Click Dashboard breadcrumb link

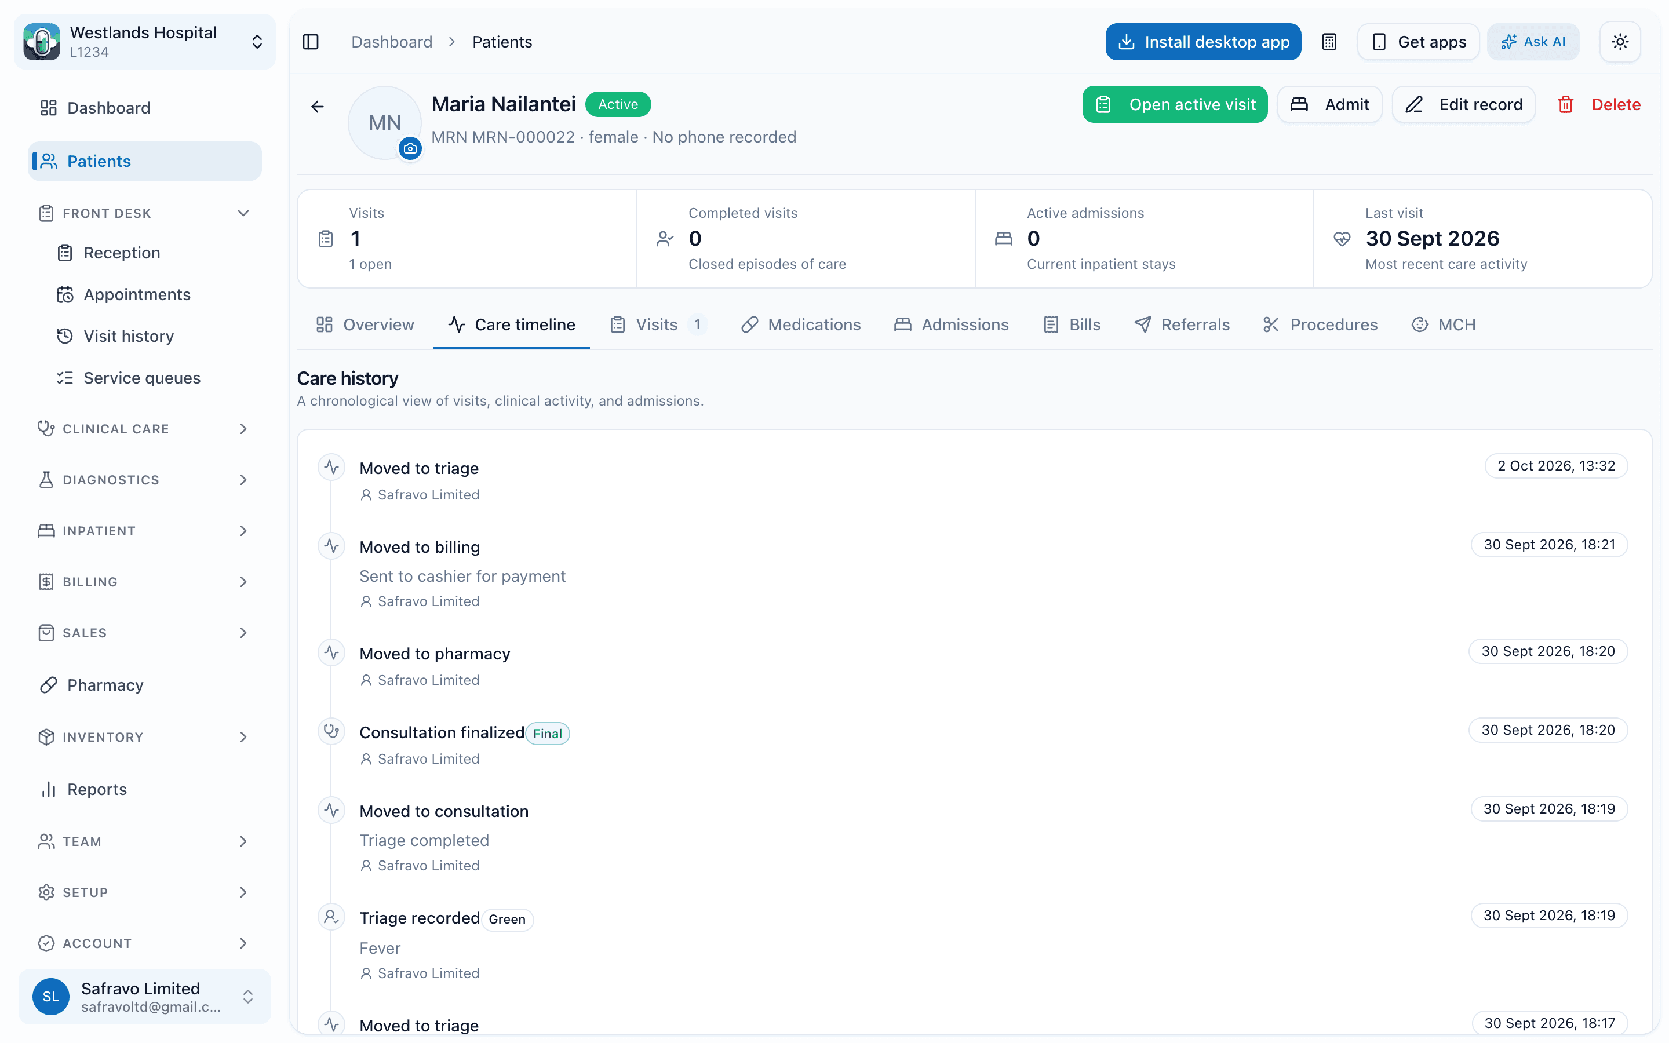click(392, 42)
